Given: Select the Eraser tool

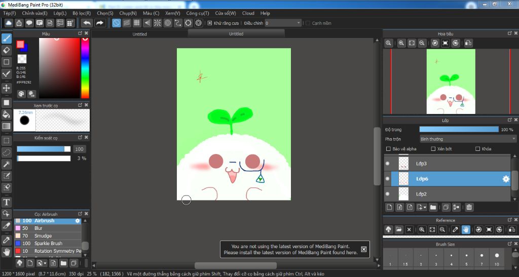Looking at the screenshot, I should pos(6,50).
